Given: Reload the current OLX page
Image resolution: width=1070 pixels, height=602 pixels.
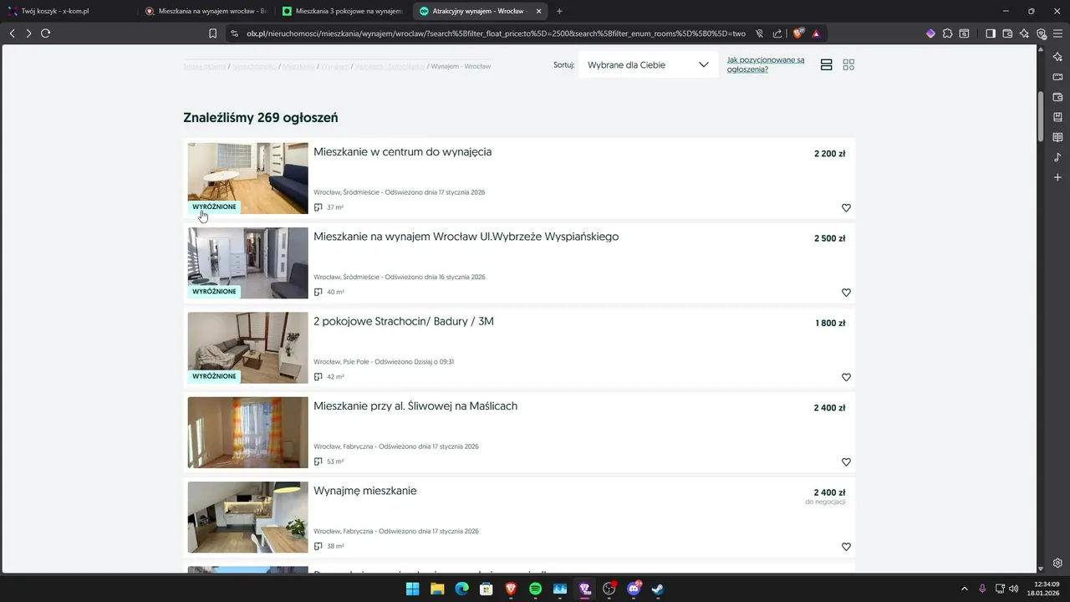Looking at the screenshot, I should coord(45,33).
